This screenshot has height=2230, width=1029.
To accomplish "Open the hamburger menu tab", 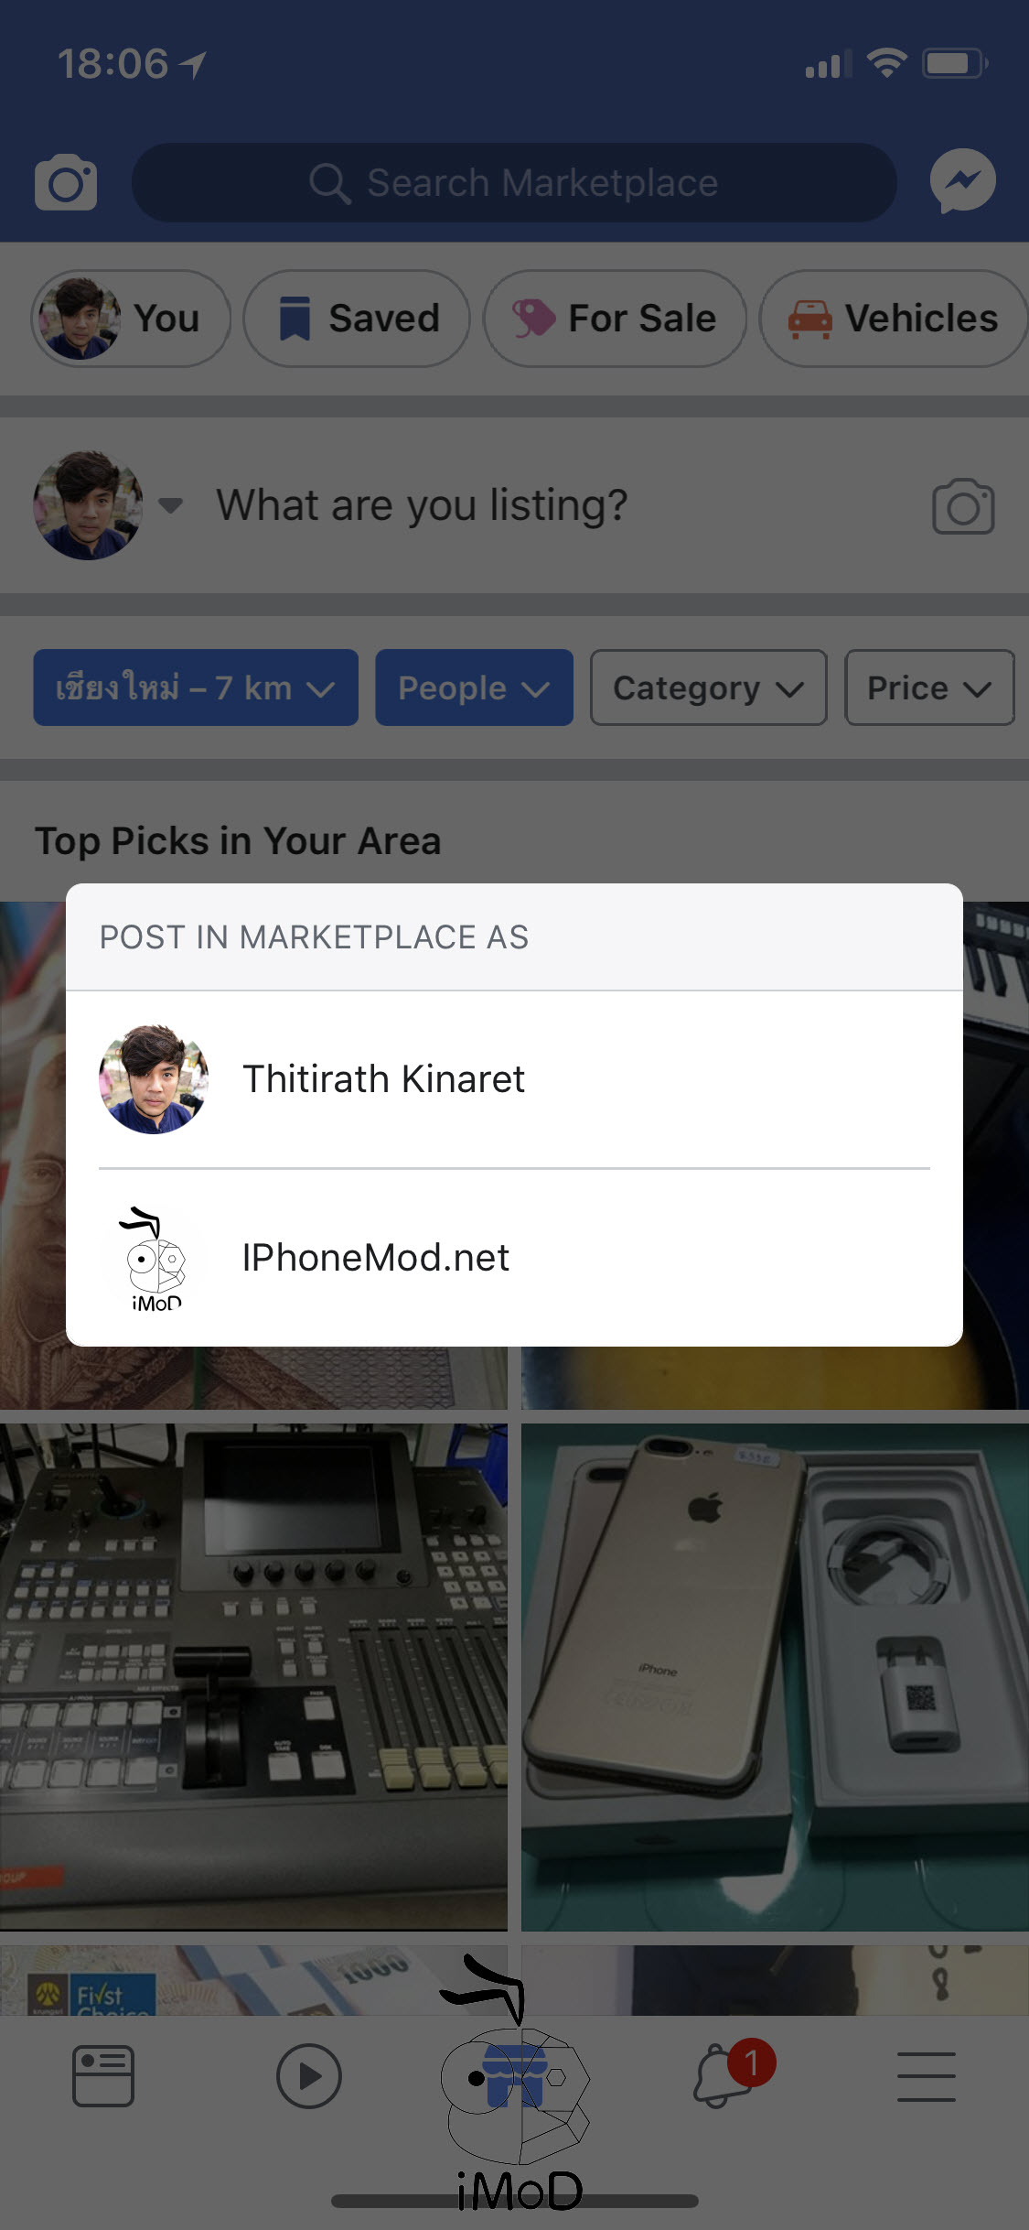I will pos(926,2075).
